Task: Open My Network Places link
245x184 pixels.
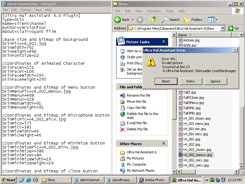Action: 141,171
